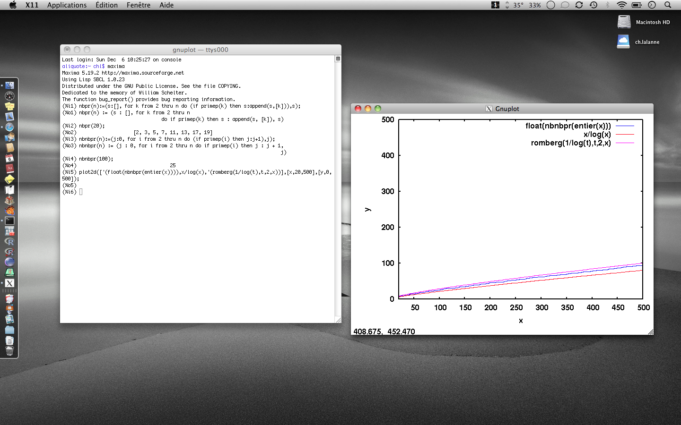Click the yellow minimize button on Gnuplot window
This screenshot has height=425, width=681.
click(x=368, y=109)
